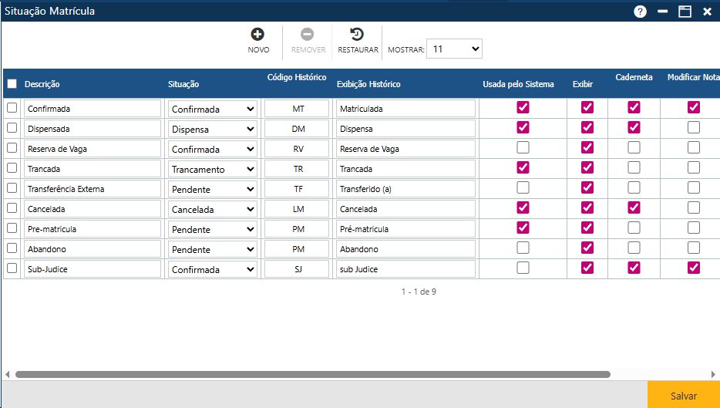Expand Situação dropdown for Dispensada row
The height and width of the screenshot is (408, 720).
(213, 129)
